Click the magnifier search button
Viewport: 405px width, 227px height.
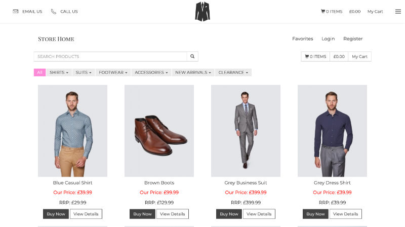192,56
